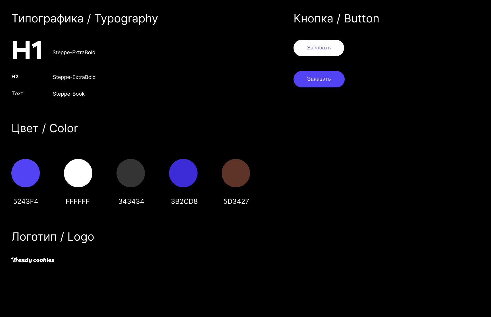Select the 3B2CD8 deep blue circle
The width and height of the screenshot is (491, 317).
tap(183, 173)
